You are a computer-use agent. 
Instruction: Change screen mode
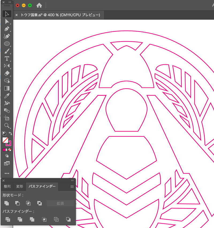click(7, 164)
